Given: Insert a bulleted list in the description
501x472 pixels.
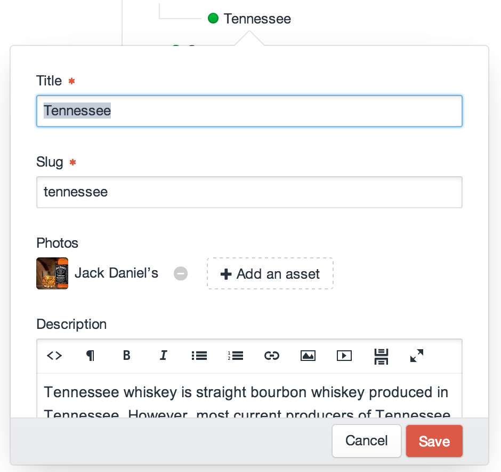Looking at the screenshot, I should (x=199, y=356).
